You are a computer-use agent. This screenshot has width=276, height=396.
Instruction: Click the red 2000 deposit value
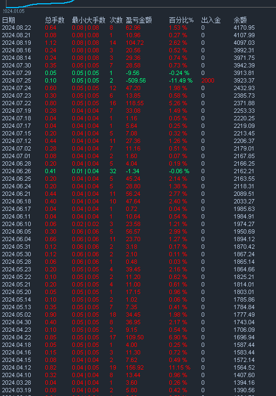(208, 80)
